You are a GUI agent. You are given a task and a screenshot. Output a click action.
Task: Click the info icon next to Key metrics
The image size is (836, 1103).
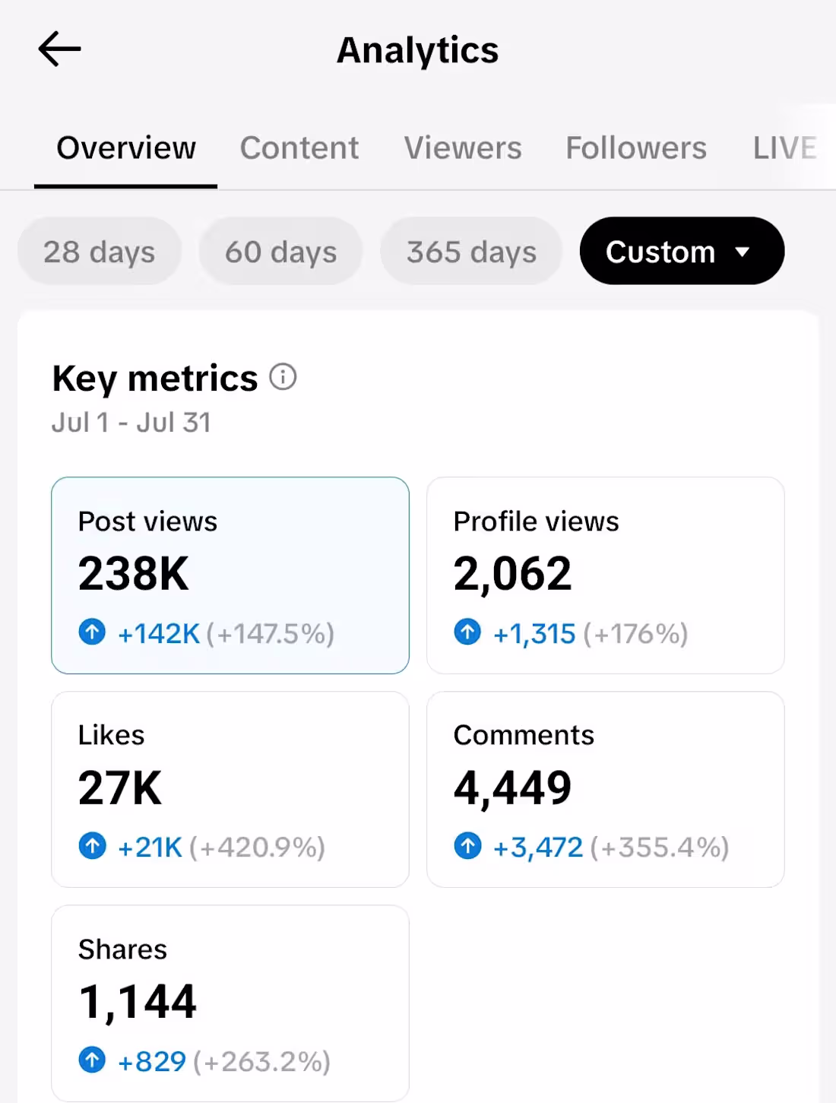point(282,377)
